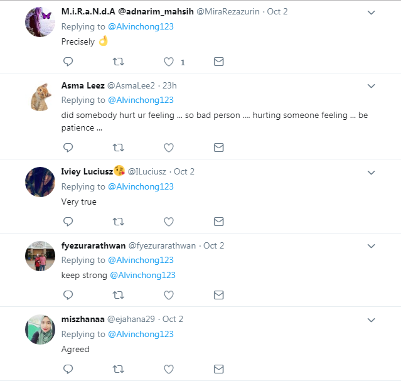Image resolution: width=401 pixels, height=381 pixels.
Task: Retweet M.I.R.a.N.d.A's "Precisely" tweet
Action: (x=118, y=62)
